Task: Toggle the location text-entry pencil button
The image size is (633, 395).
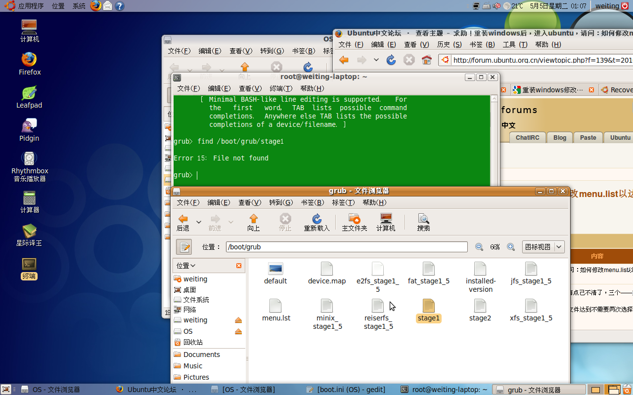Action: [x=184, y=247]
